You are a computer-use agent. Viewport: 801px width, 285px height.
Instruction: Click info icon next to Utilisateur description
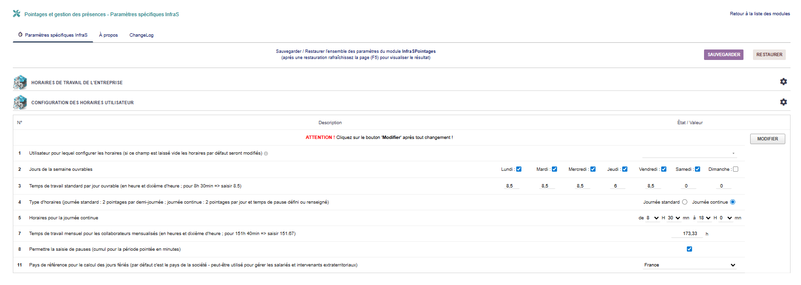point(266,153)
